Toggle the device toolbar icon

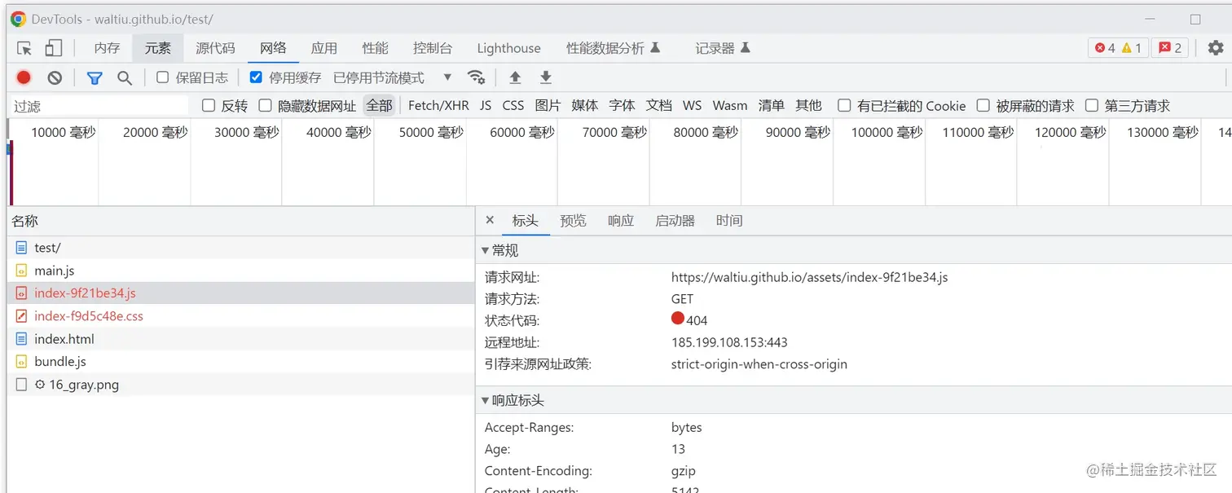(54, 48)
